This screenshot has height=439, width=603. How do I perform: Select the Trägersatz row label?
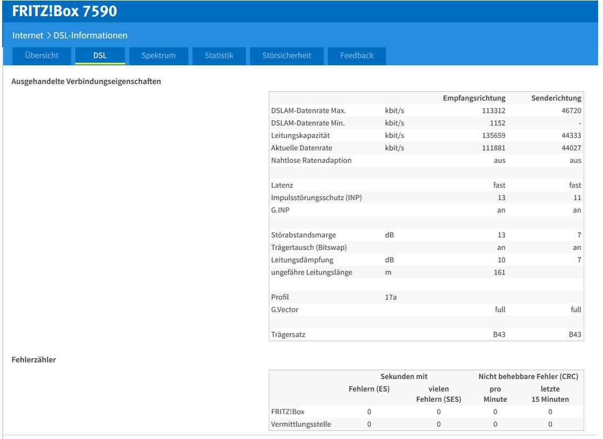[x=288, y=334]
